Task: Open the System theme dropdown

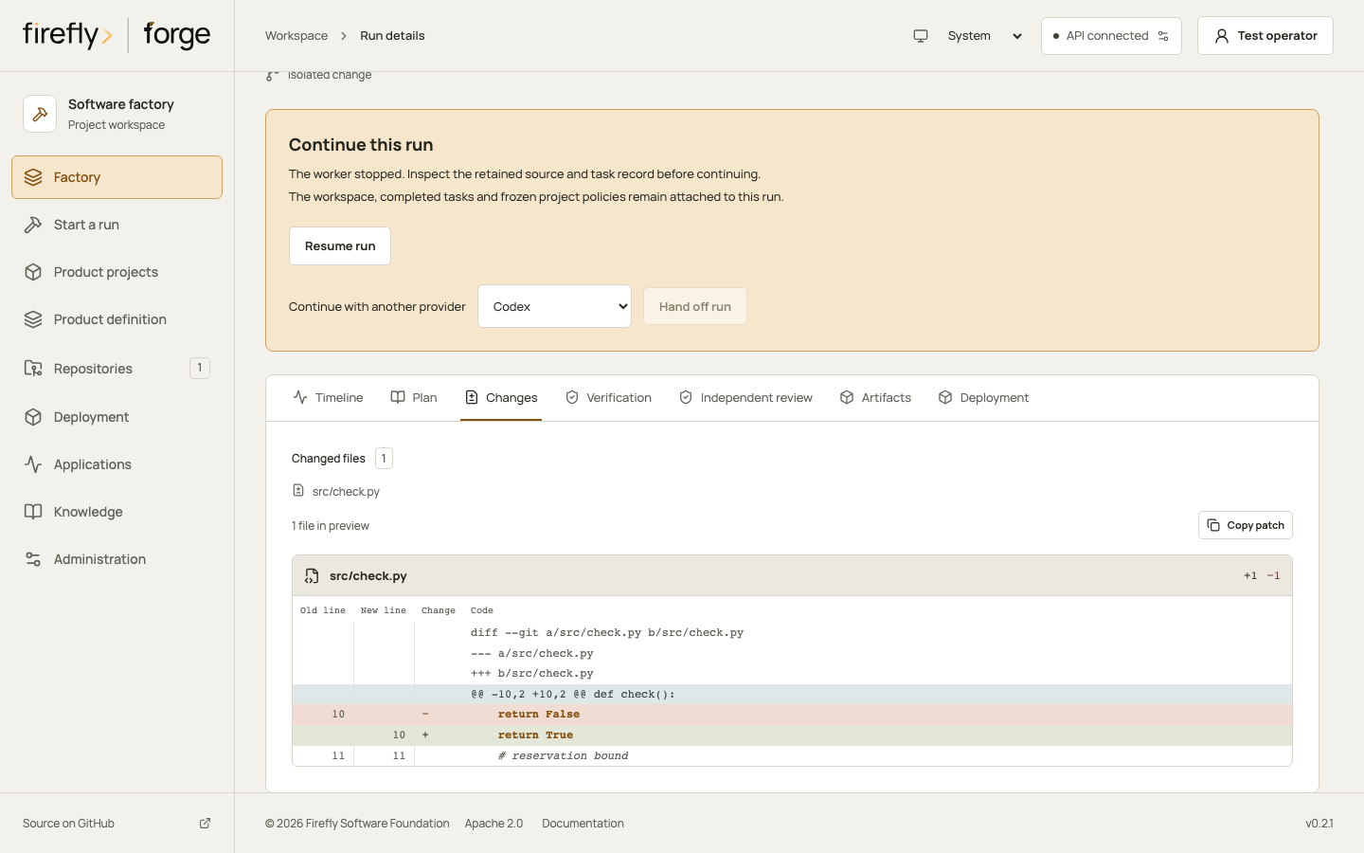Action: [985, 36]
